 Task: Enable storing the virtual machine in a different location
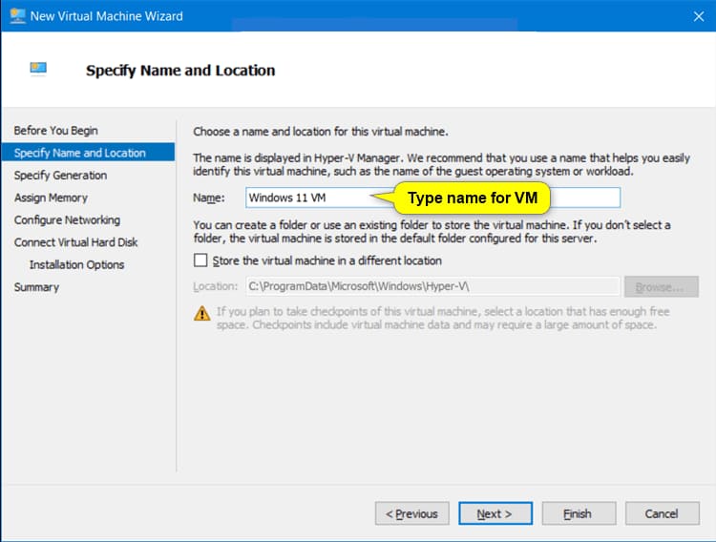pyautogui.click(x=200, y=261)
